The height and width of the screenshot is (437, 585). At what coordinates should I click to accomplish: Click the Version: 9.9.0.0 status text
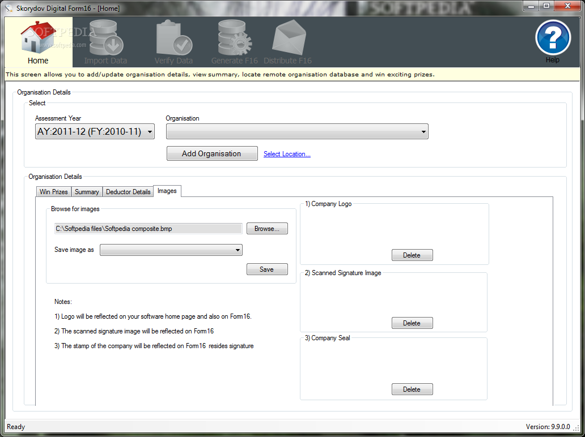click(548, 427)
